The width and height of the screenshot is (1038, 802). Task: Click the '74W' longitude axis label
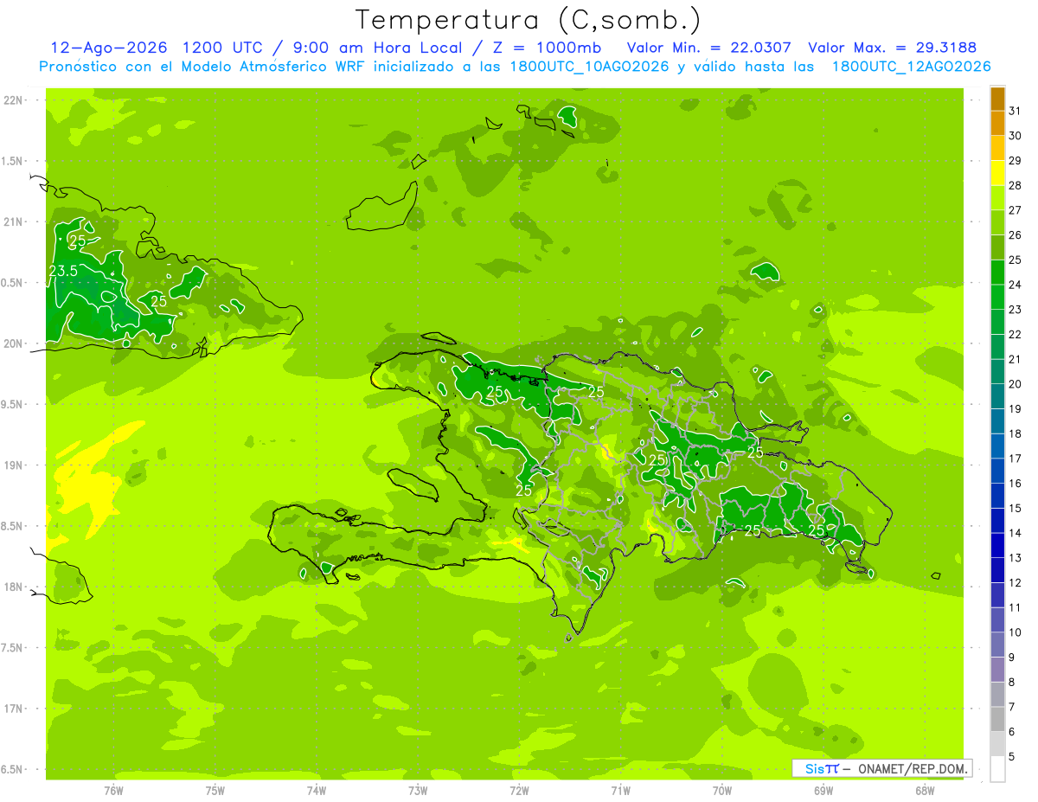click(x=317, y=790)
